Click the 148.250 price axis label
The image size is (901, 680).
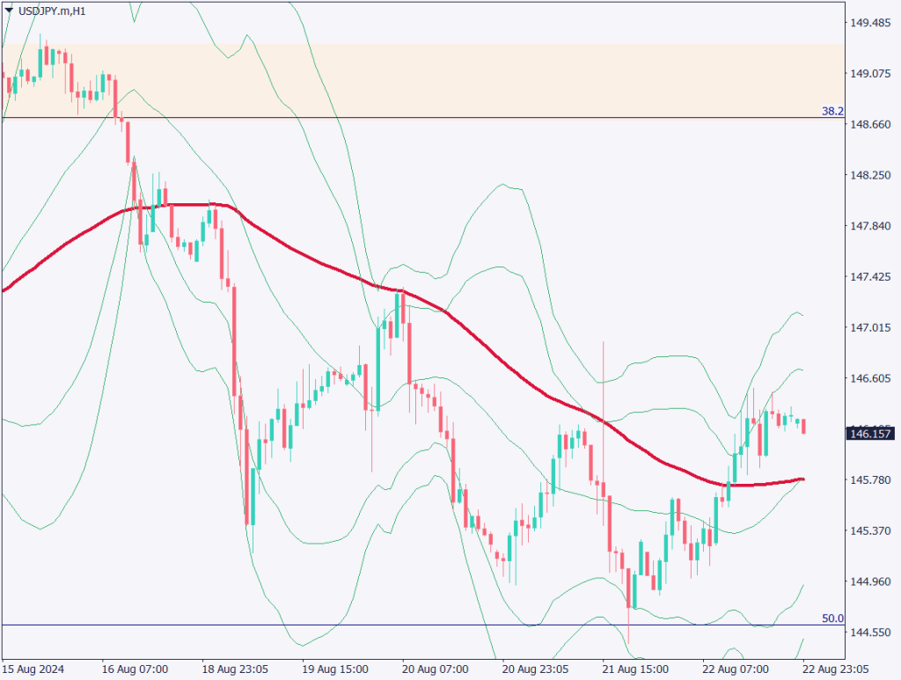[x=869, y=176]
